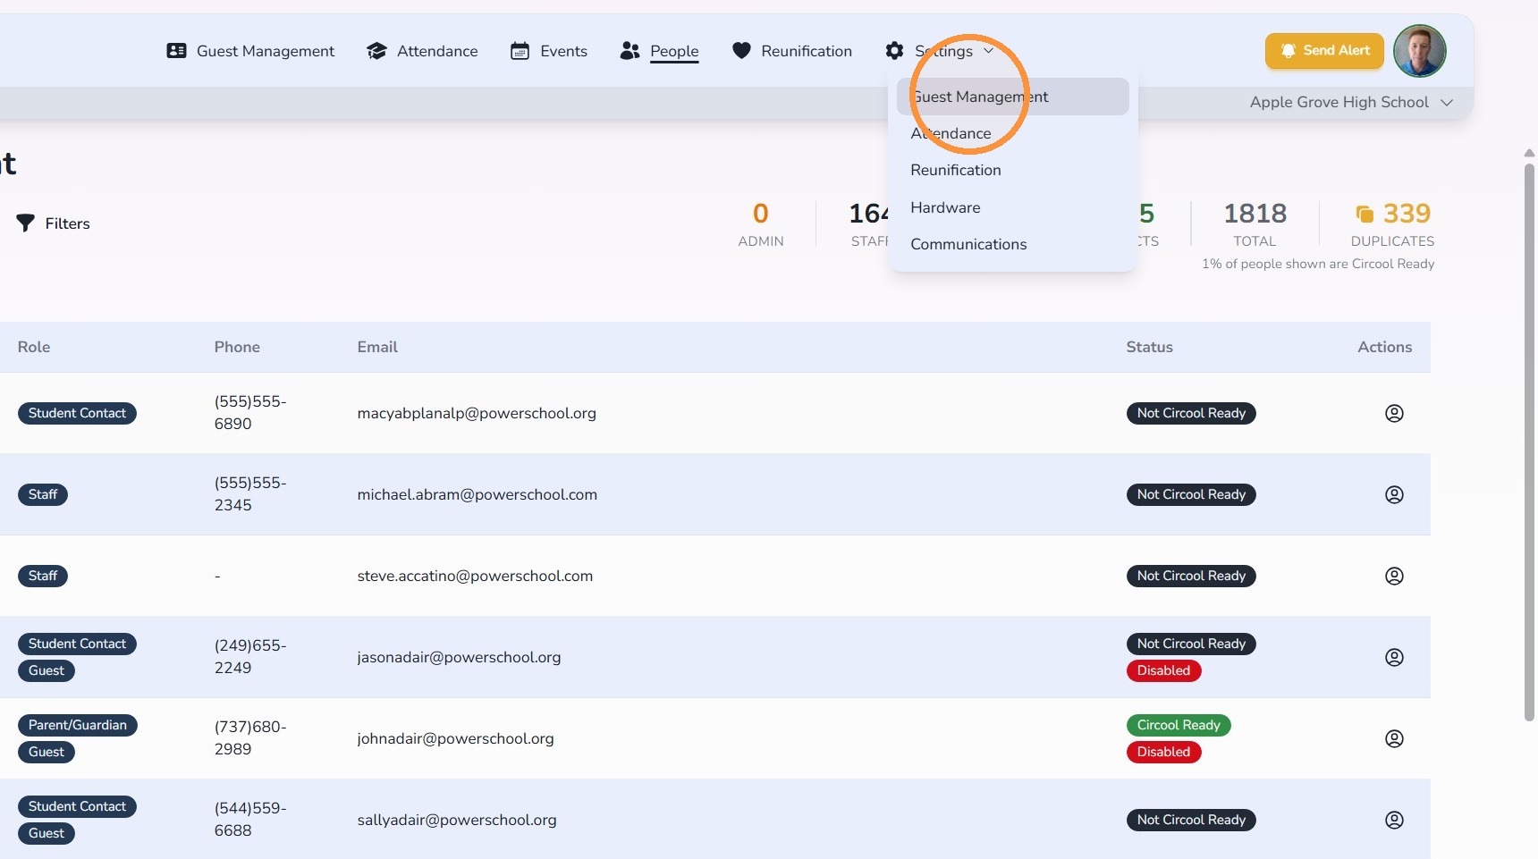Click email jasonadair@powerschool.org
This screenshot has width=1538, height=859.
459,657
